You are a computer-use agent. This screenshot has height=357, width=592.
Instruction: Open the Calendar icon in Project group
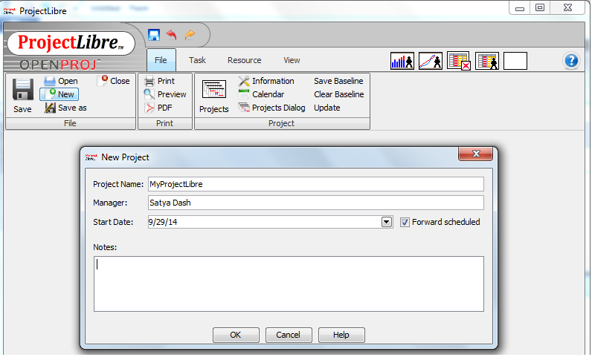244,94
